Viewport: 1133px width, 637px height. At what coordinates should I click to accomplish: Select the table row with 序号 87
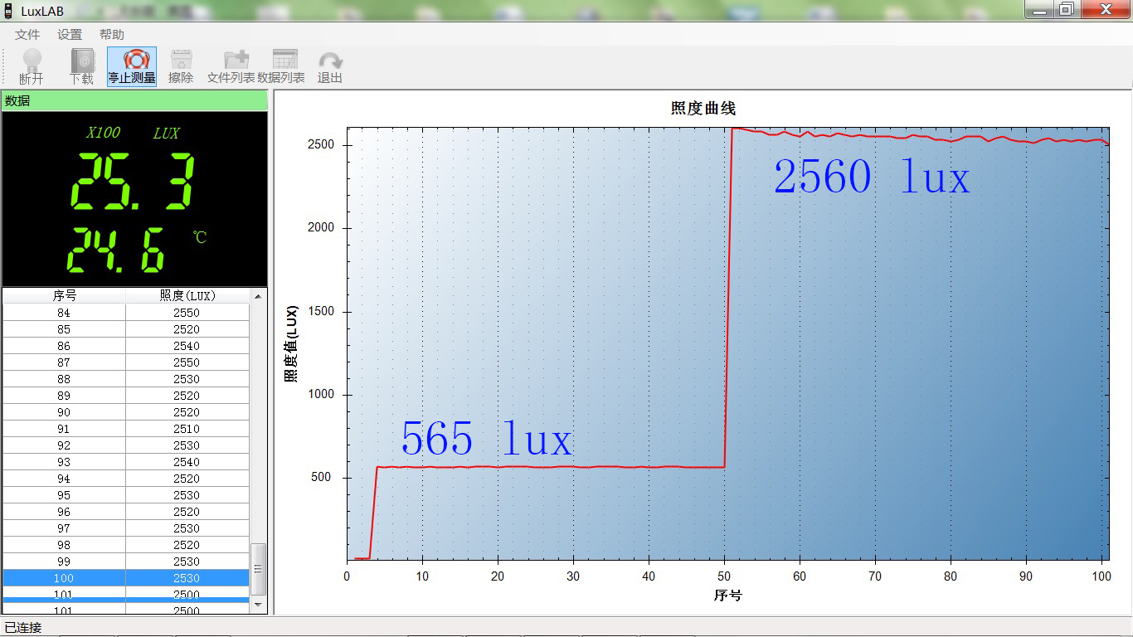[x=126, y=362]
